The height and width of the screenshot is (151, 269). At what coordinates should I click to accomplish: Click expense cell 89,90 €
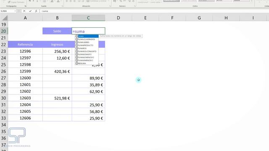88,78
